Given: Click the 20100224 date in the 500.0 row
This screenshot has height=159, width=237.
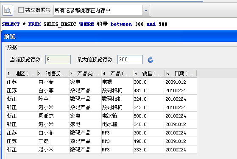Looking at the screenshot, I should click(181, 116).
